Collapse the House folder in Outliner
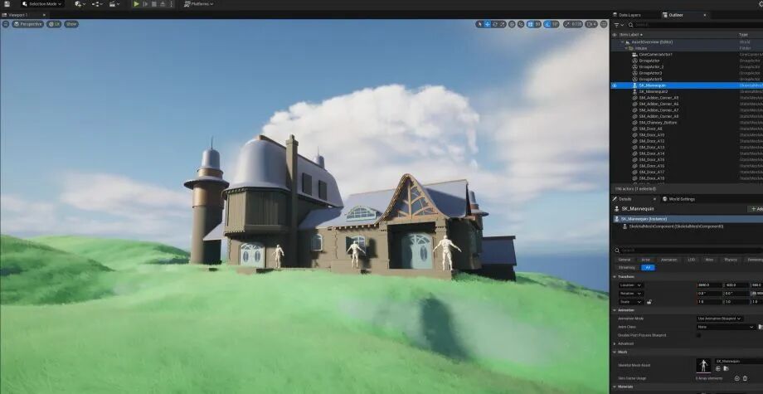The image size is (763, 394). [626, 49]
